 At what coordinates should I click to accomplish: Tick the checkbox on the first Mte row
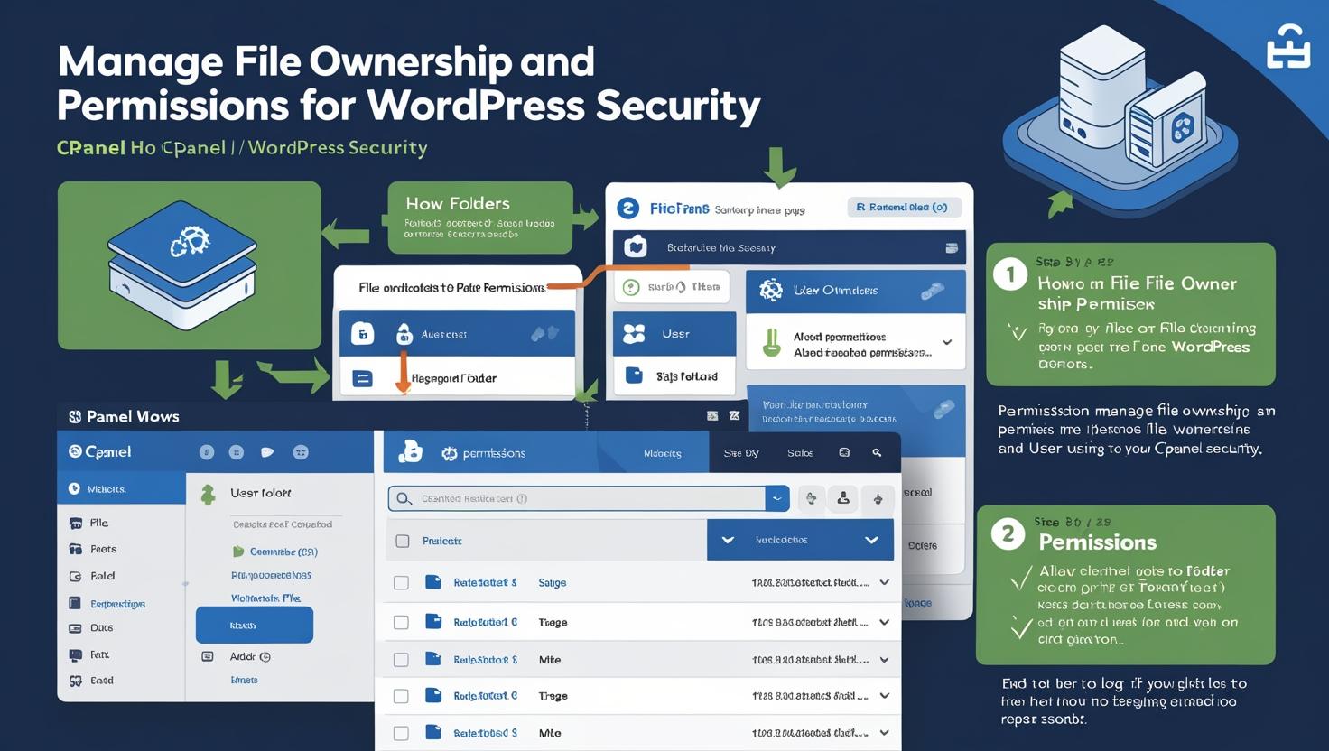point(402,660)
